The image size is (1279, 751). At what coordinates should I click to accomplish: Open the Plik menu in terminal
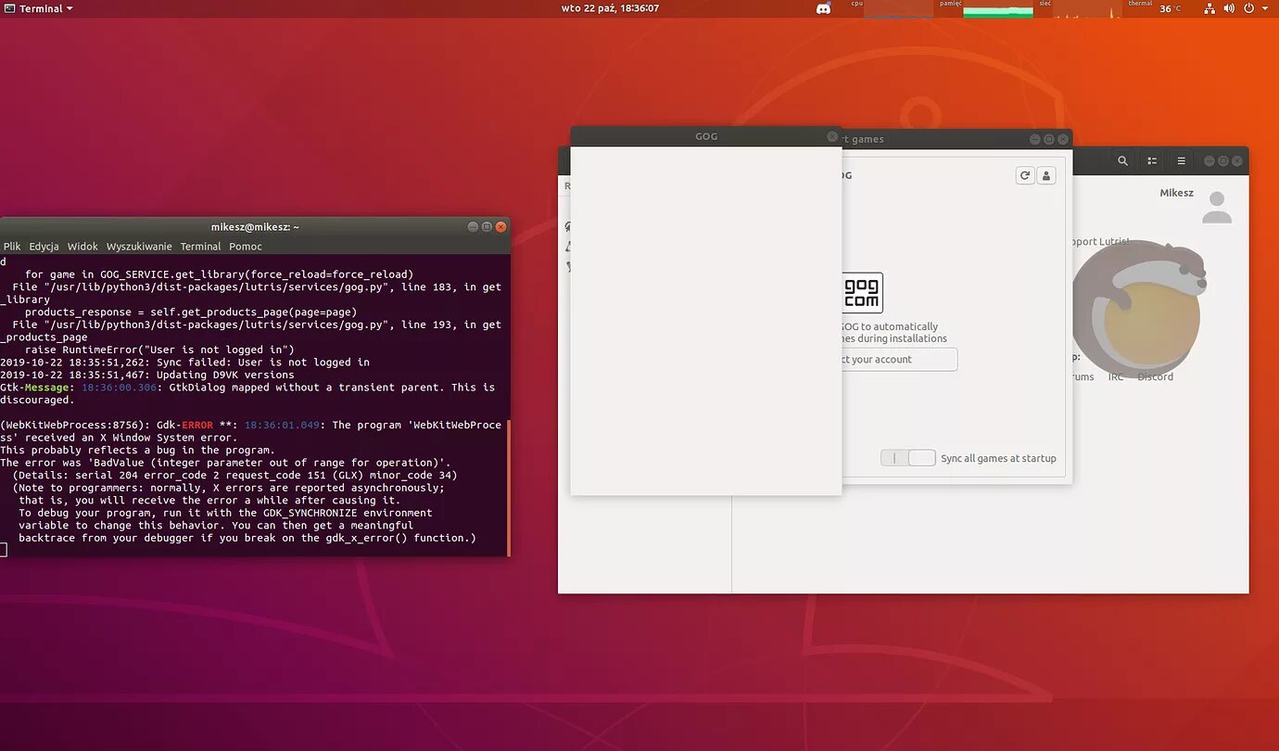[12, 247]
